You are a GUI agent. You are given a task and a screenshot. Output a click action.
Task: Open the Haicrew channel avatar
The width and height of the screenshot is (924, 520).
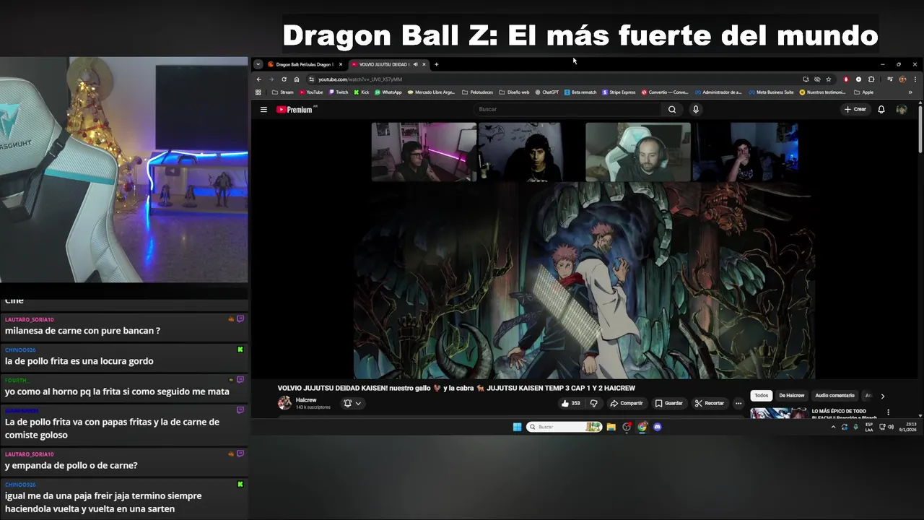click(284, 403)
